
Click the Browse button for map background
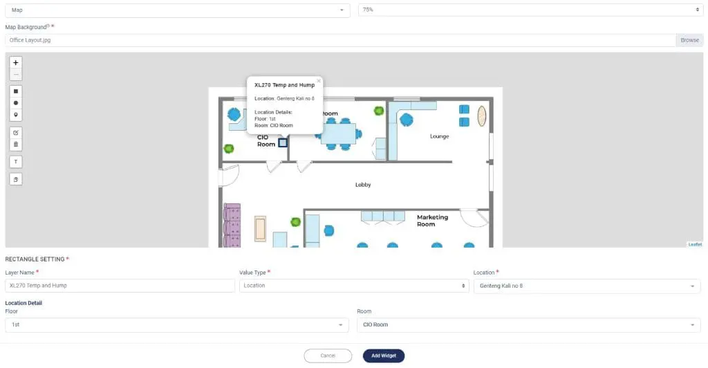(x=689, y=40)
